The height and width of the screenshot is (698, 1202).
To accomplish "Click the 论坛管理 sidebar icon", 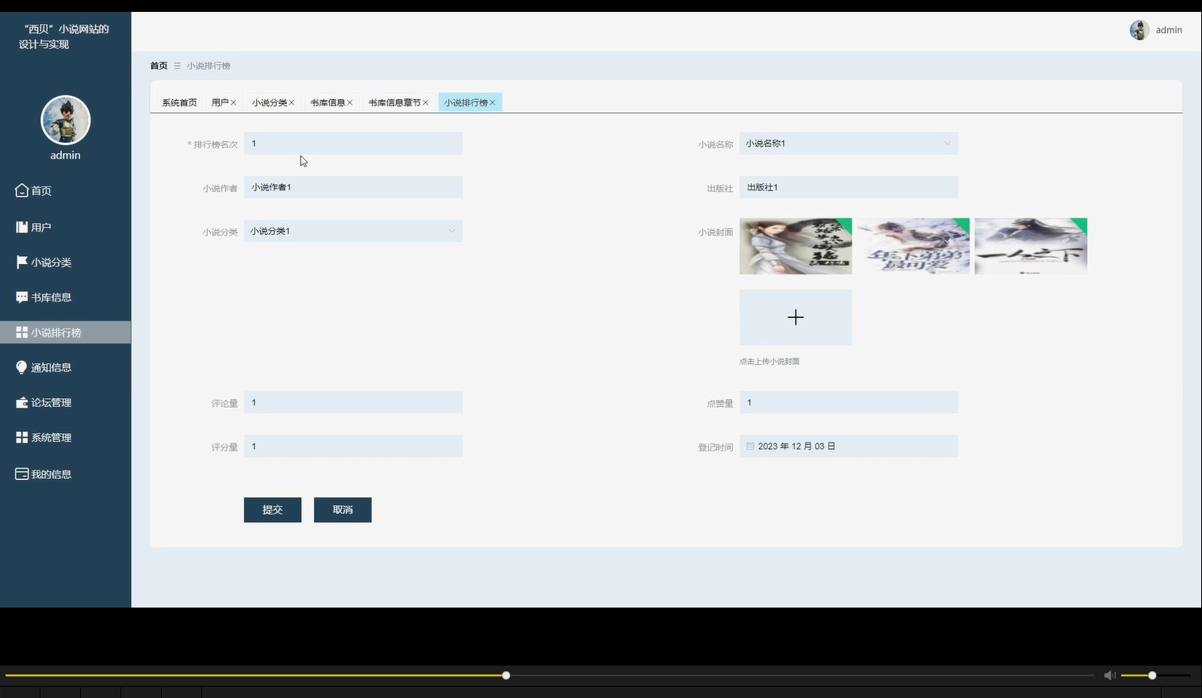I will (21, 402).
